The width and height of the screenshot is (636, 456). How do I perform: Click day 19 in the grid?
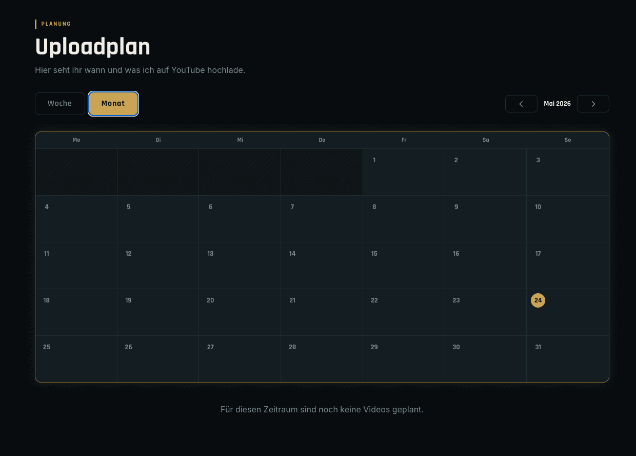pos(158,312)
